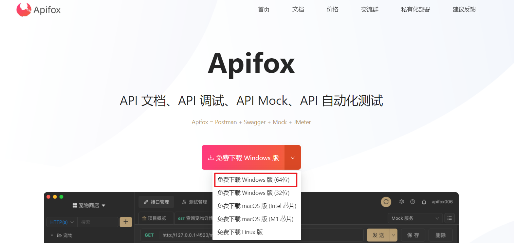Screen dimensions: 514x243
Task: Open the 建议反馈 nav link
Action: point(464,9)
